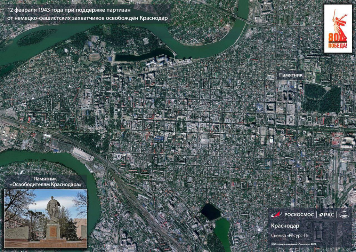Click the round emblem beside РКС
The image size is (356, 252).
pos(345,215)
